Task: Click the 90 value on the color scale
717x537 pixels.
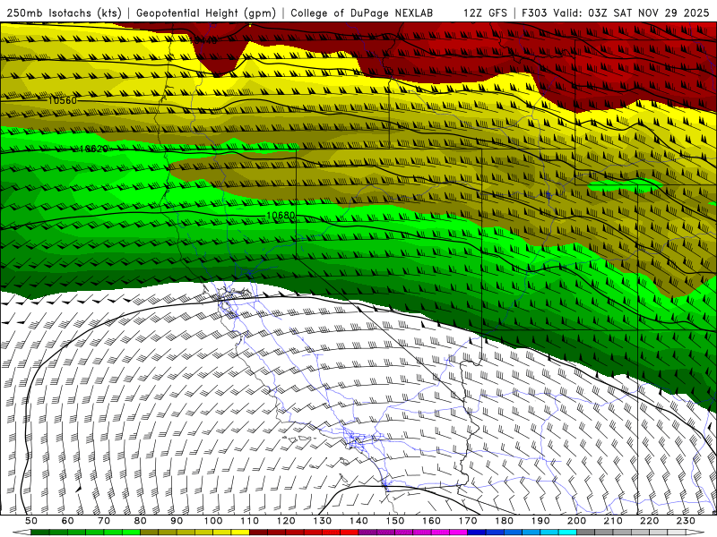Action: pyautogui.click(x=177, y=521)
